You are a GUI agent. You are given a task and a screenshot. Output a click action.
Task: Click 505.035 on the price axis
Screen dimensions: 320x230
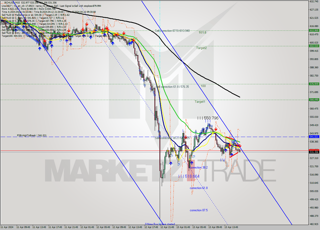point(314,191)
